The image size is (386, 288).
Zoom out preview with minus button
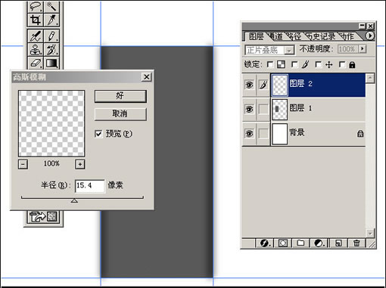click(x=23, y=165)
